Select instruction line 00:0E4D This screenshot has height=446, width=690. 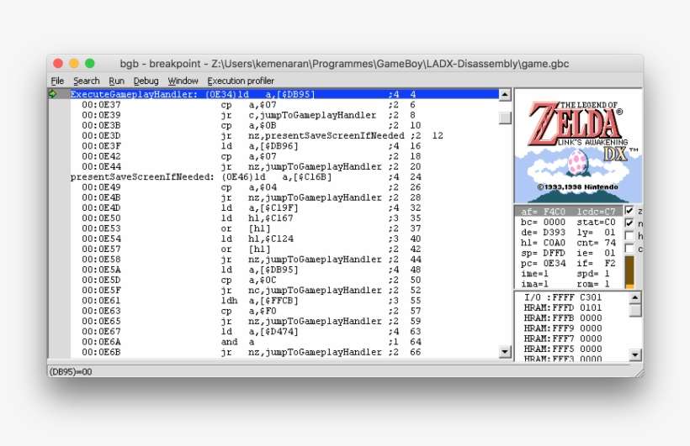pyautogui.click(x=284, y=207)
